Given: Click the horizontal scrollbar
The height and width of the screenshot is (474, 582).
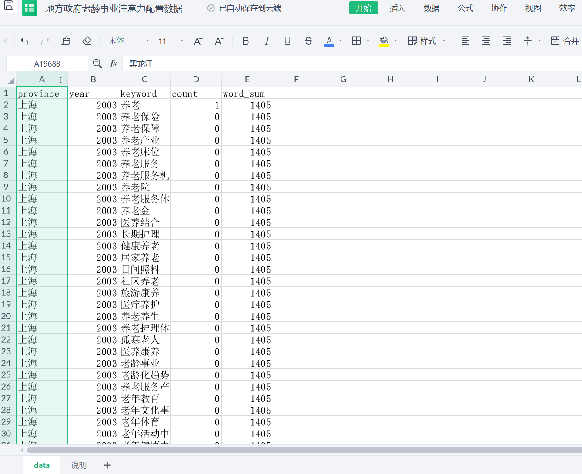Looking at the screenshot, I should pyautogui.click(x=304, y=450).
